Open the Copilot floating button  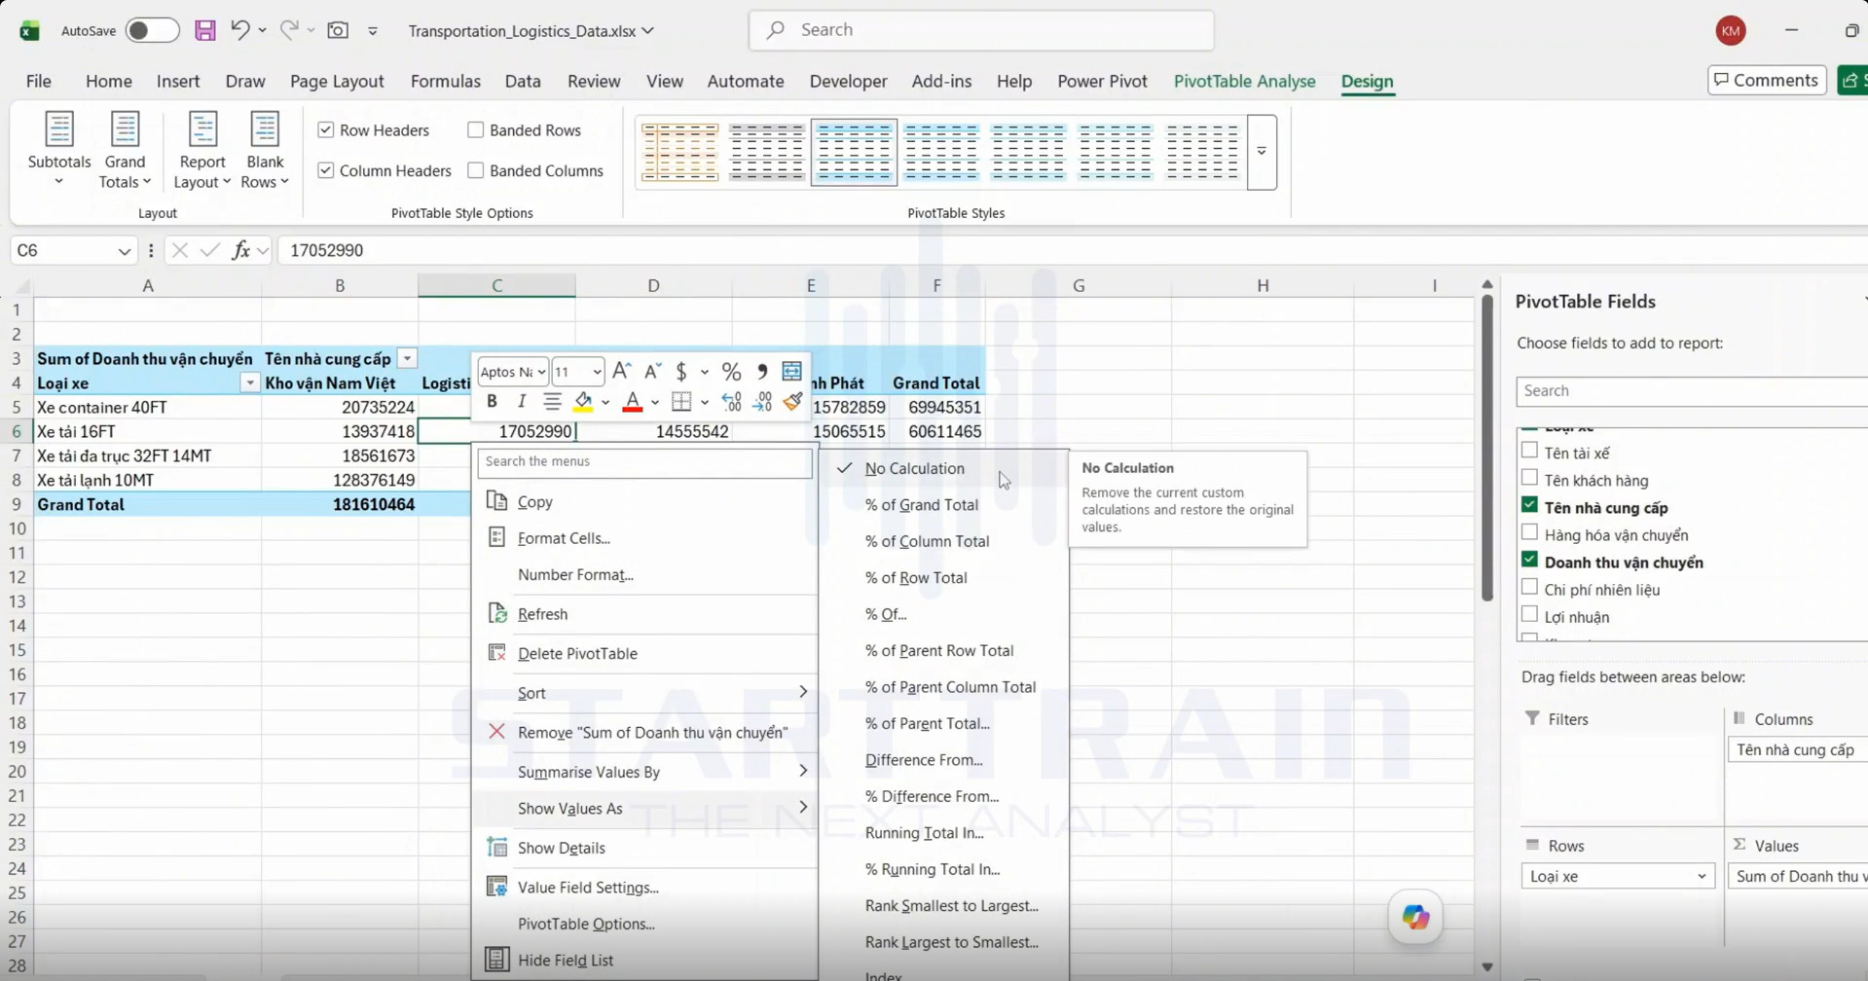tap(1415, 917)
